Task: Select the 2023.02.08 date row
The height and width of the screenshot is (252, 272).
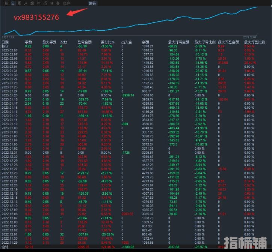Action: coord(9,50)
